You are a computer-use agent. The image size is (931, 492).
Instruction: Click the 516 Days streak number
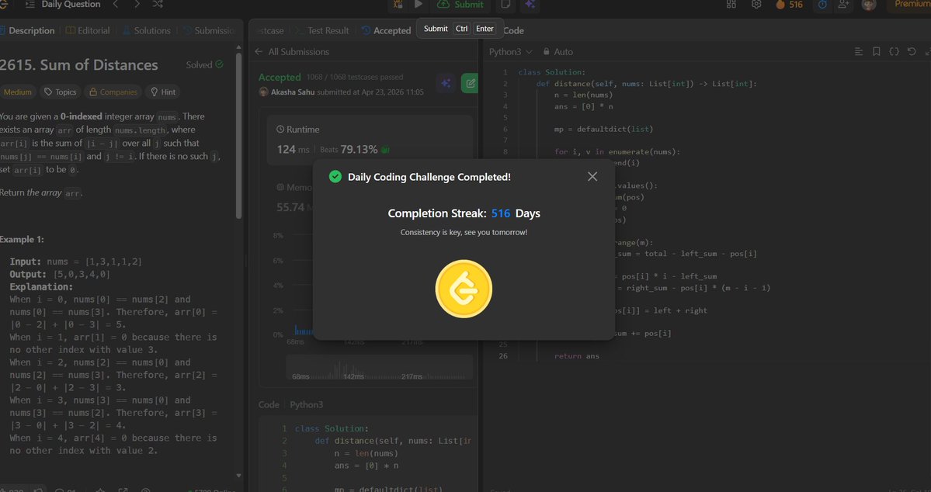501,213
